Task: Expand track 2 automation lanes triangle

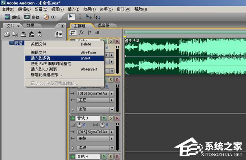Action: click(73, 109)
